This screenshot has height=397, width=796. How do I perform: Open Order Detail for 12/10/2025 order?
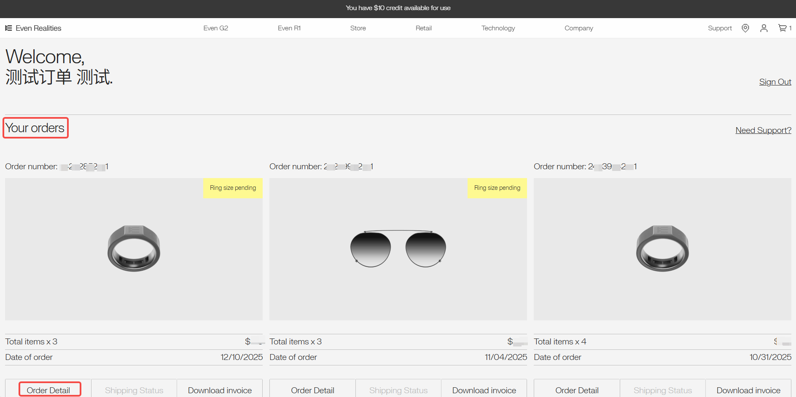point(48,390)
